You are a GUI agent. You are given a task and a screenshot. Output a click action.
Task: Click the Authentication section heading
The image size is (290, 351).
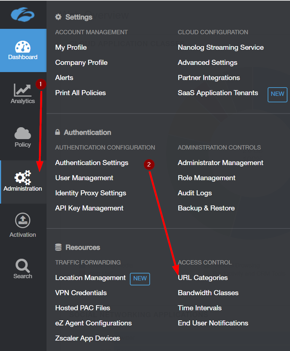[87, 133]
